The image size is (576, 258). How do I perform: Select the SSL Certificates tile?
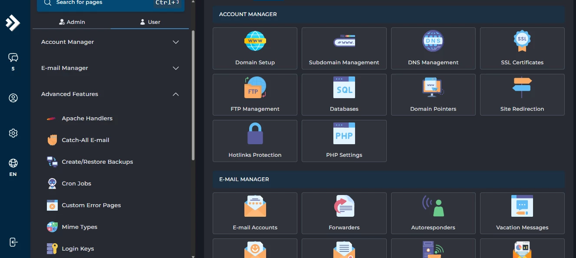(x=522, y=48)
